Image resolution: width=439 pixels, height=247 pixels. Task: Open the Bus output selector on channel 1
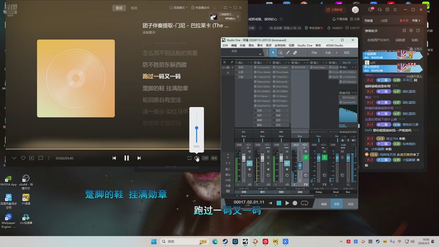click(244, 136)
